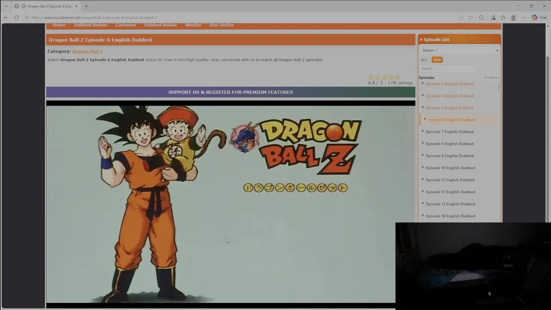The width and height of the screenshot is (551, 310).
Task: Open Episode 7 English Dubbed
Action: pyautogui.click(x=449, y=132)
